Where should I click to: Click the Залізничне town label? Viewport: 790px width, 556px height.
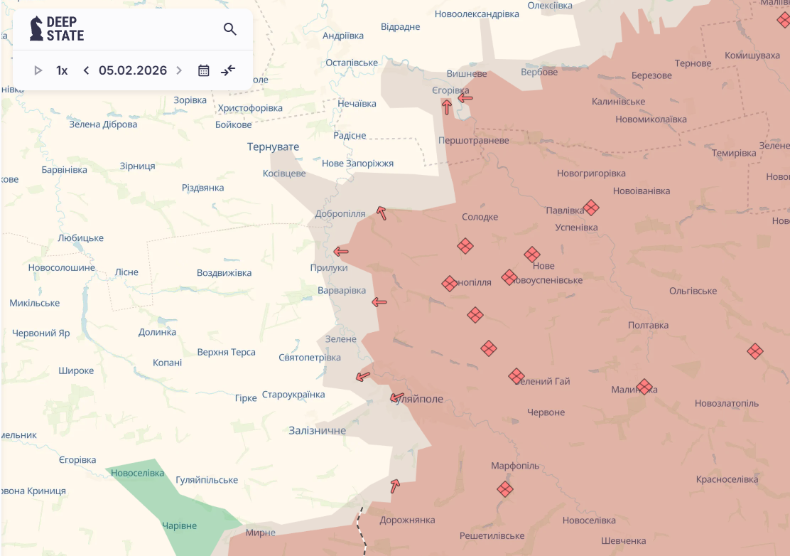pyautogui.click(x=317, y=430)
